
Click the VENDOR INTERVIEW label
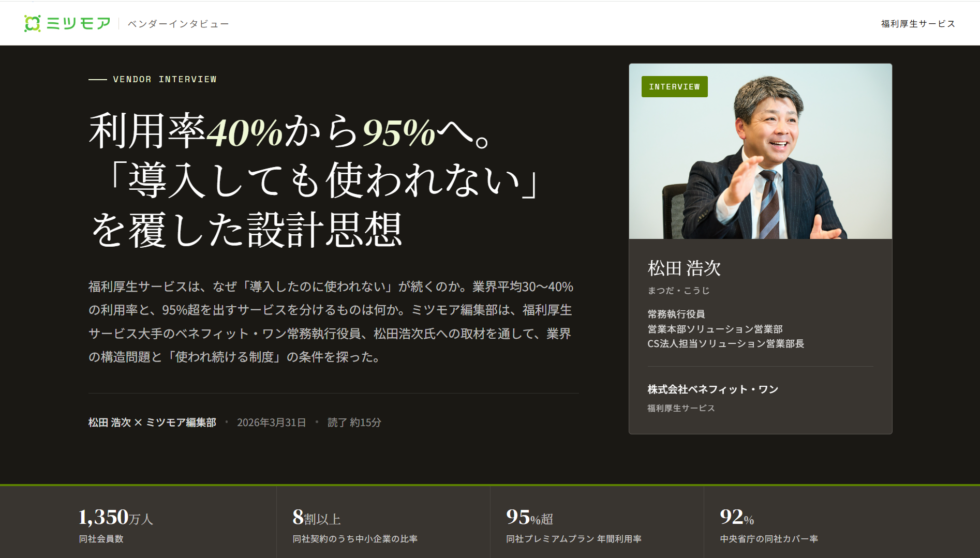click(165, 79)
